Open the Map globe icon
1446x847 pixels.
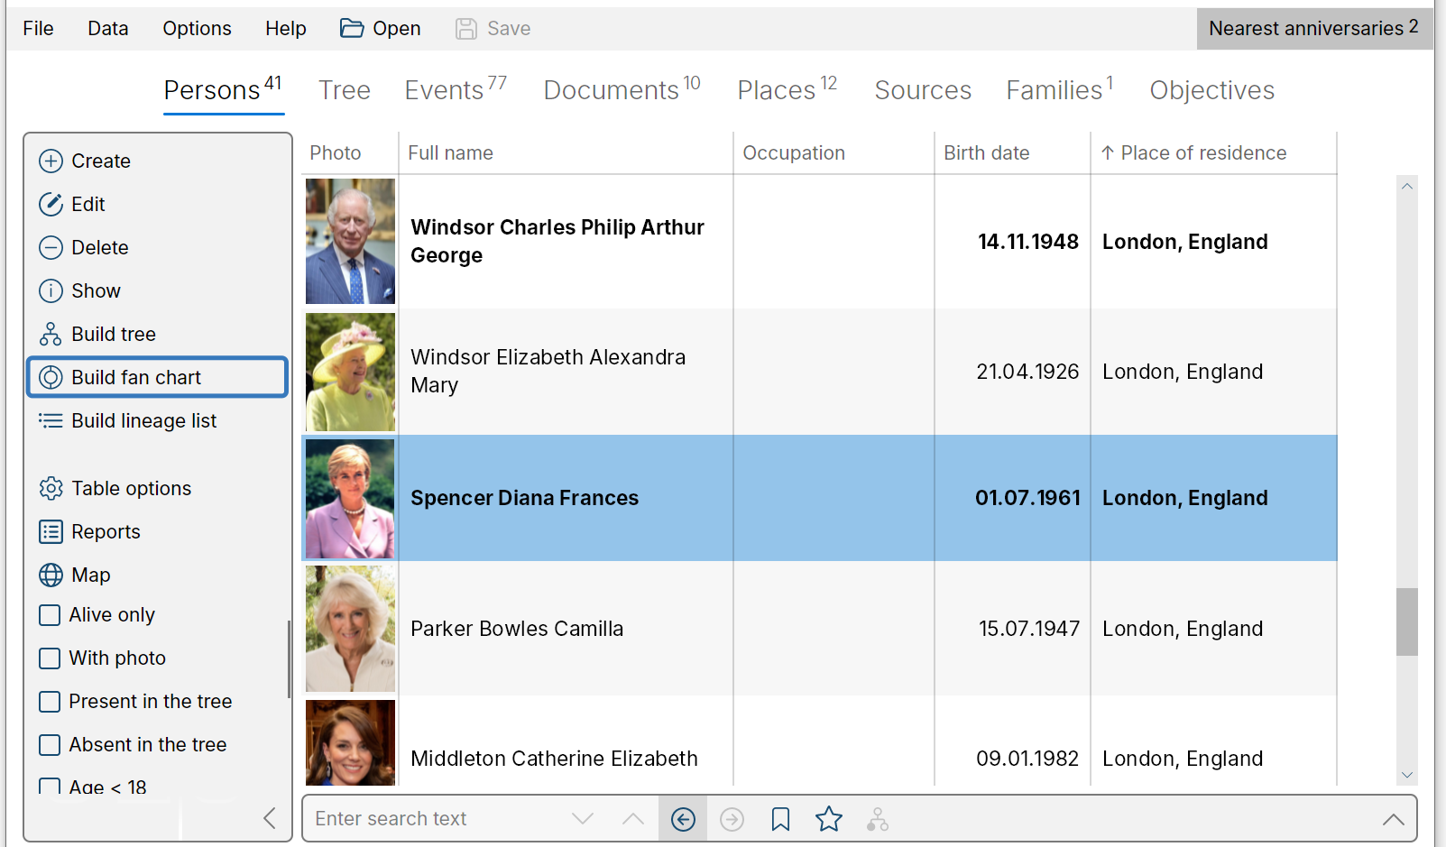click(x=51, y=575)
